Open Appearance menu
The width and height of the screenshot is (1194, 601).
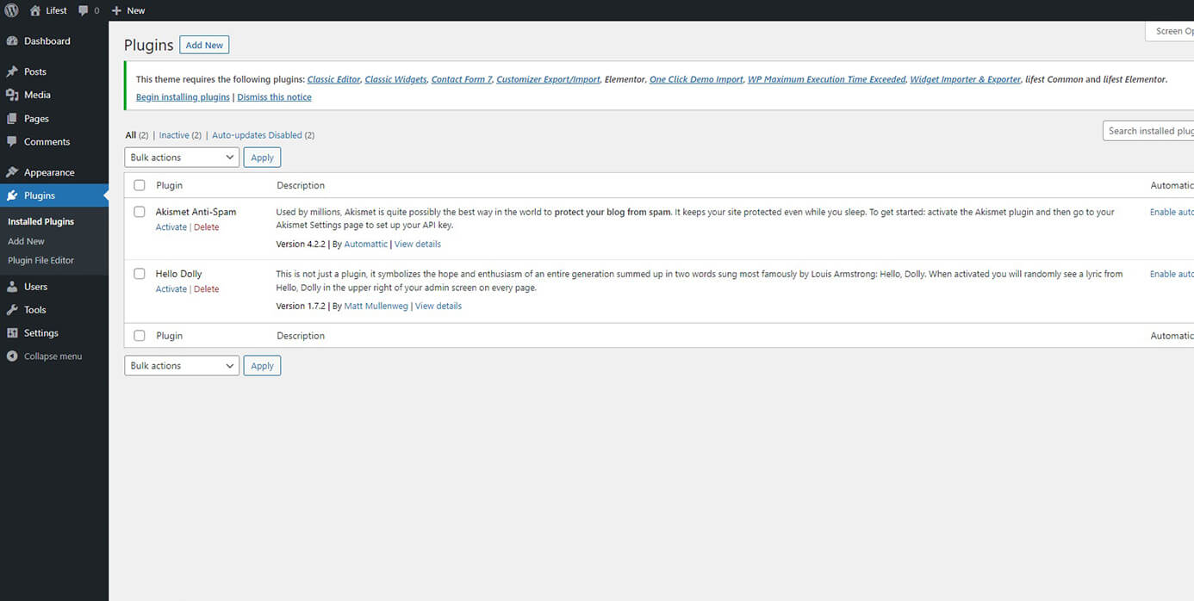pos(49,172)
